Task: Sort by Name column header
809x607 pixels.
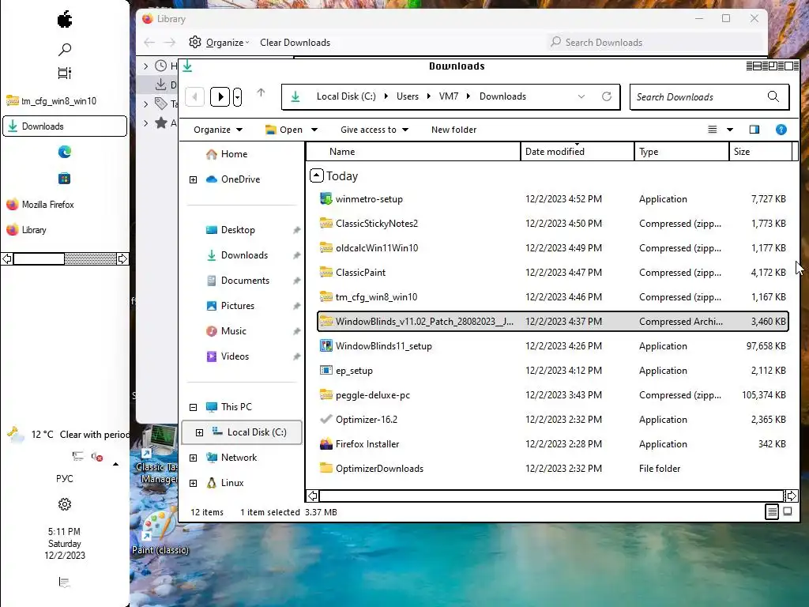Action: 413,152
